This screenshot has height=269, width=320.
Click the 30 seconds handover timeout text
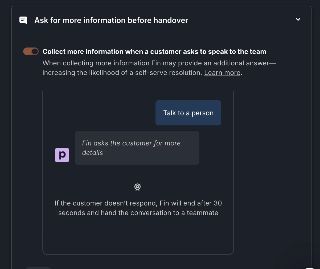tap(138, 203)
